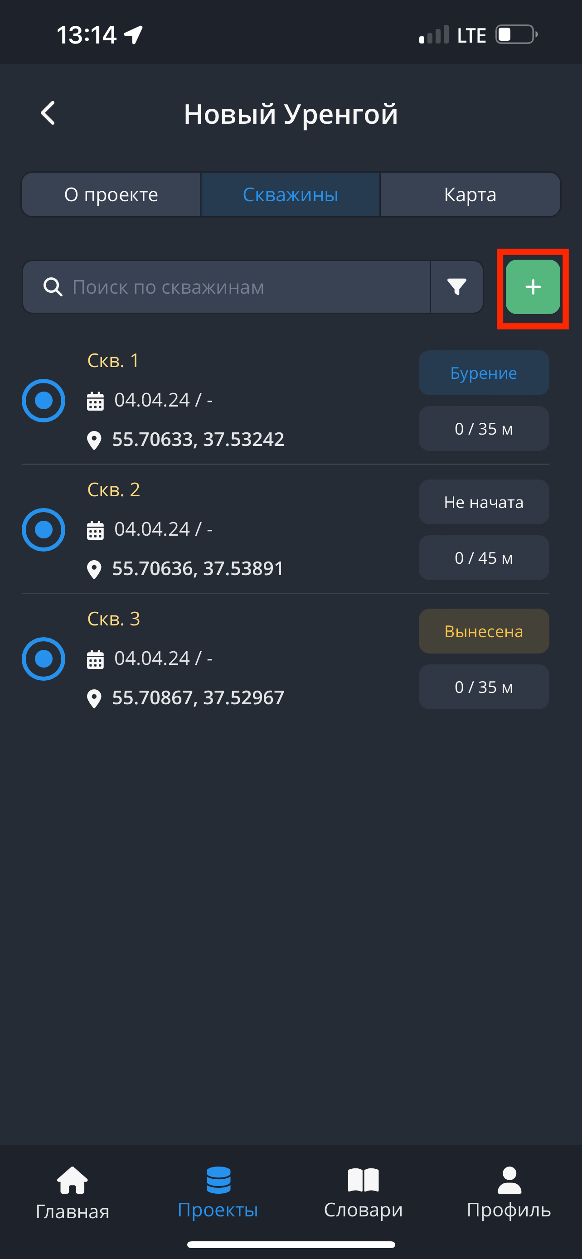This screenshot has width=582, height=1259.
Task: Switch to the Карта tab
Action: (x=470, y=194)
